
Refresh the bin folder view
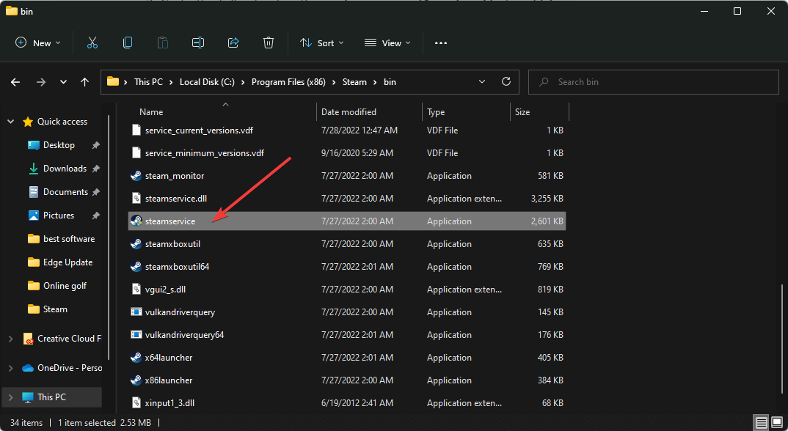[x=506, y=81]
